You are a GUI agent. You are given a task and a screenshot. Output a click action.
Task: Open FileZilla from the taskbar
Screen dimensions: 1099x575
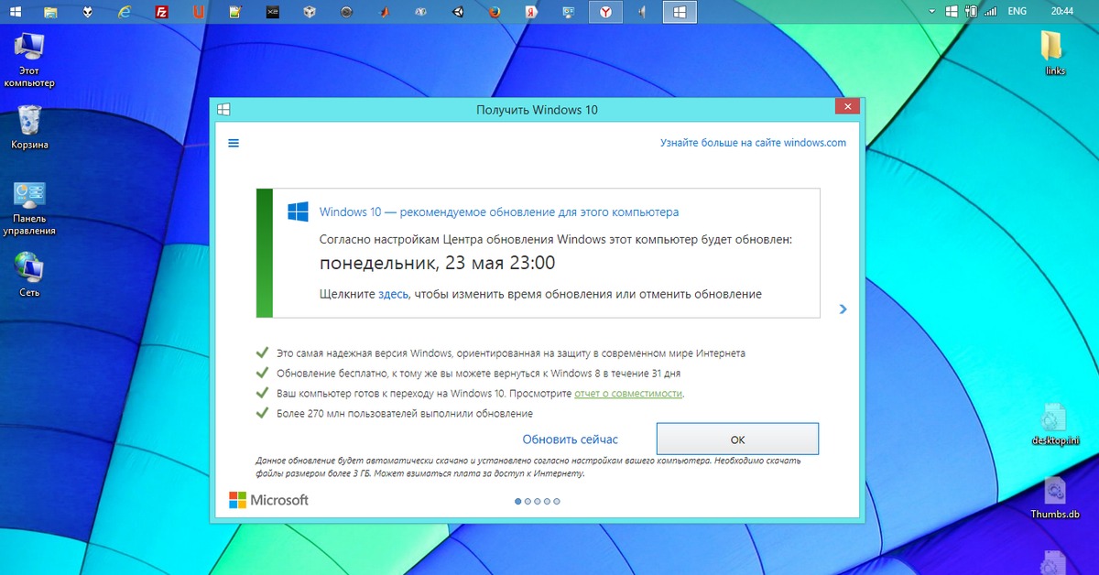point(163,12)
